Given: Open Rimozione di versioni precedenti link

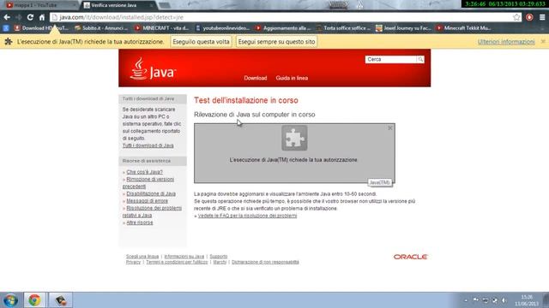Looking at the screenshot, I should pyautogui.click(x=148, y=183).
